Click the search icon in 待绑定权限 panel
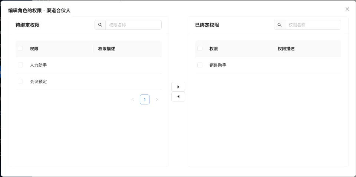The width and height of the screenshot is (356, 177). [100, 25]
